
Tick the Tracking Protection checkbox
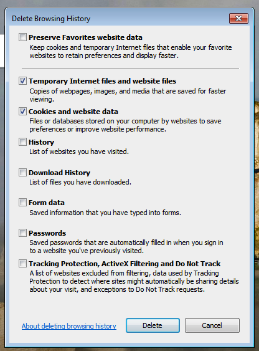coord(22,264)
